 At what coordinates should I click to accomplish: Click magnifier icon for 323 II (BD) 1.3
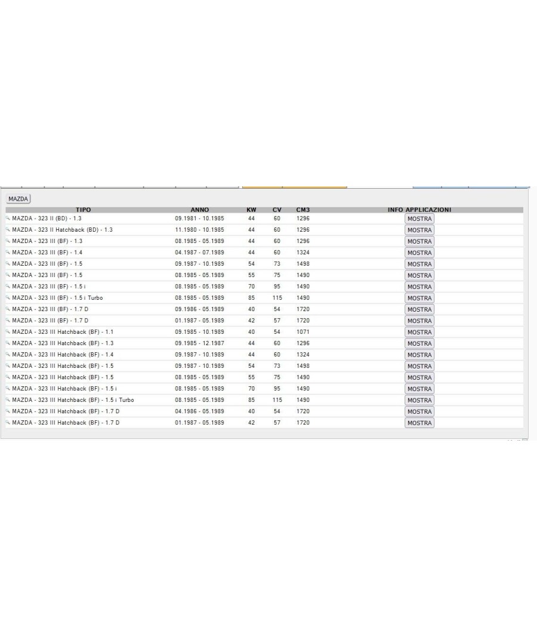coord(8,219)
